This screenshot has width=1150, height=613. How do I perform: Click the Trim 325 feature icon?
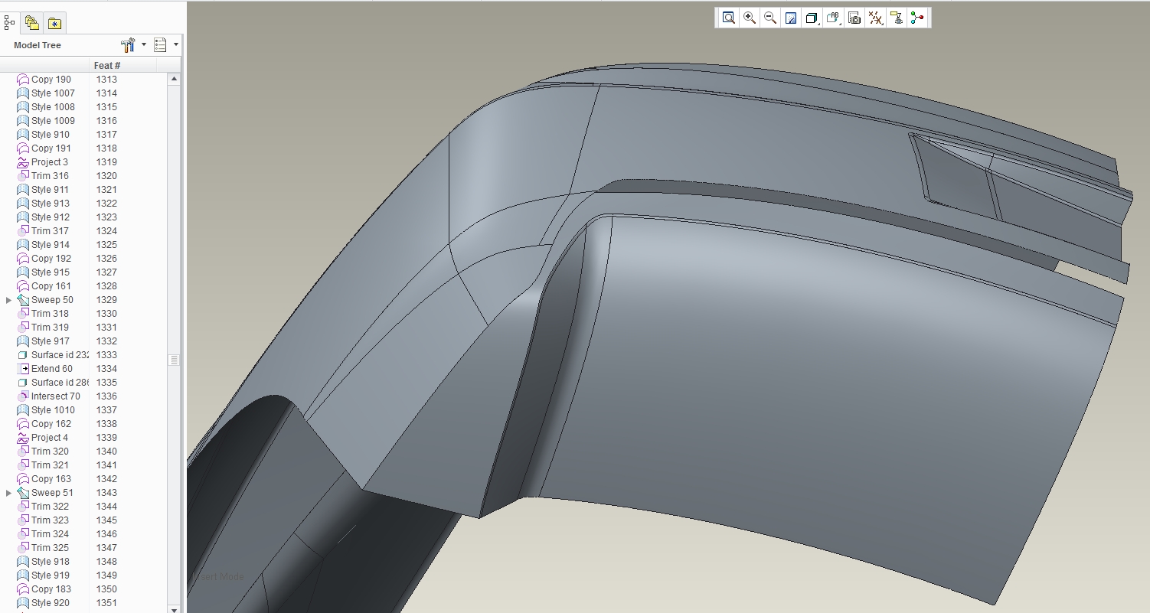click(x=23, y=548)
